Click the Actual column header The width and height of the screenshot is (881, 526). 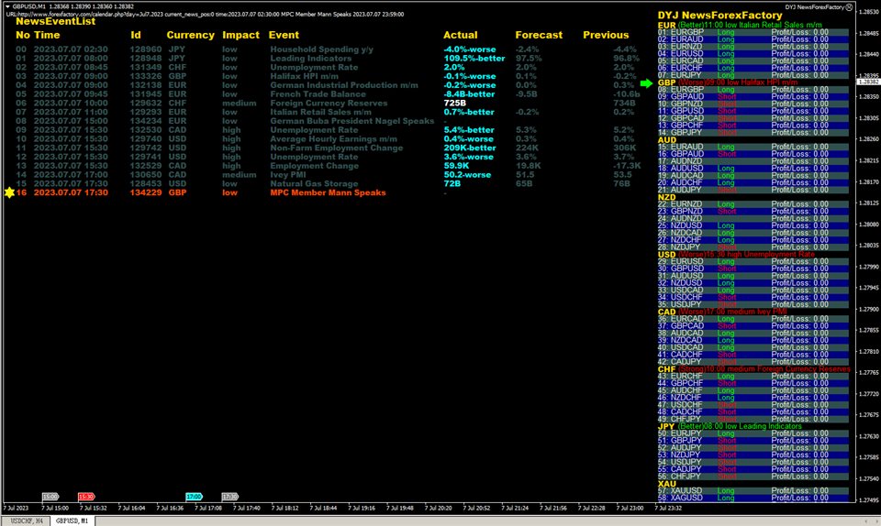(460, 35)
